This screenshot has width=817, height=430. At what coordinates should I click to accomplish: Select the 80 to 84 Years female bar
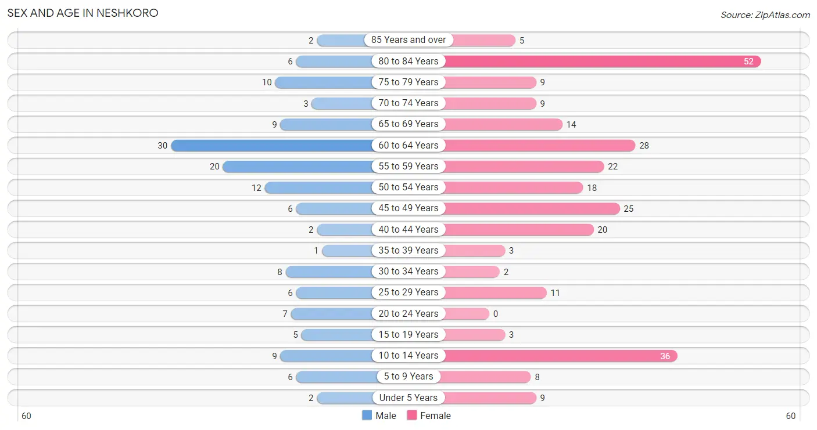click(602, 61)
